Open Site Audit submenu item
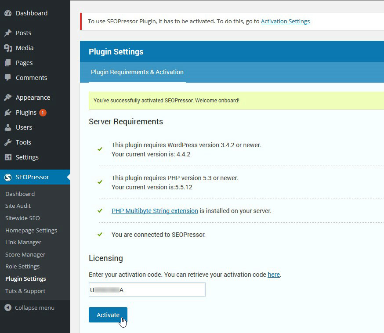Screen dimensions: 384x333 (x=18, y=206)
